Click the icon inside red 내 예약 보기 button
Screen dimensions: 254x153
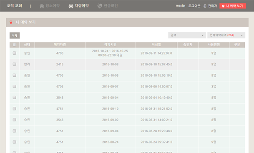point(223,6)
